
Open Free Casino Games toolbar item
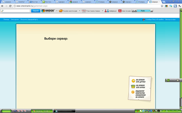(x=91, y=11)
